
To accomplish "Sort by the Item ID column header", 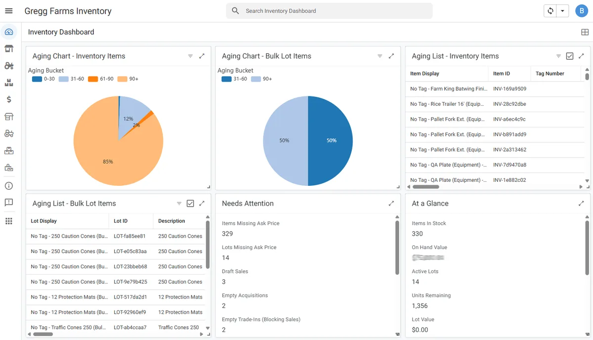I will coord(502,74).
